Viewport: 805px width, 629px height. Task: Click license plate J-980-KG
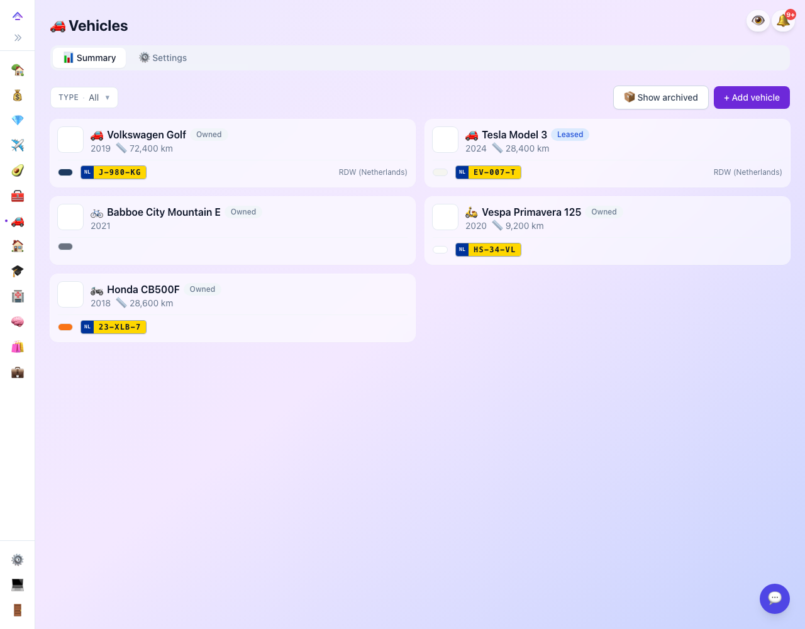[x=113, y=172]
